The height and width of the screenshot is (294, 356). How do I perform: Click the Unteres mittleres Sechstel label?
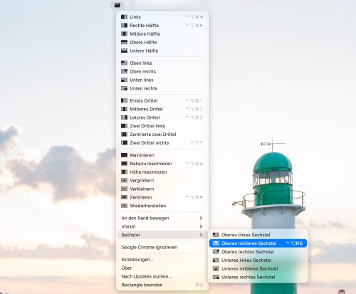coord(250,268)
